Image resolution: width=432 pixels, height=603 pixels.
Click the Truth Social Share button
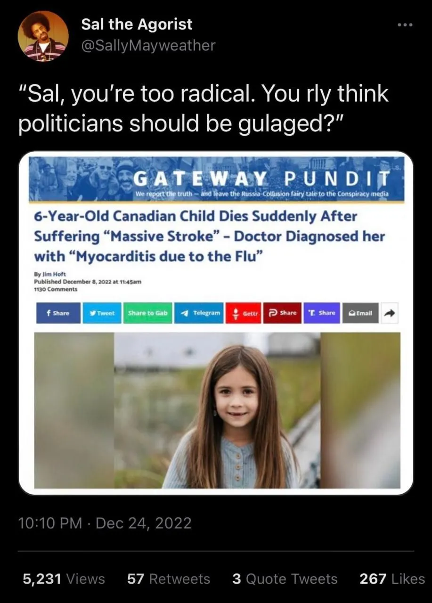pos(322,313)
